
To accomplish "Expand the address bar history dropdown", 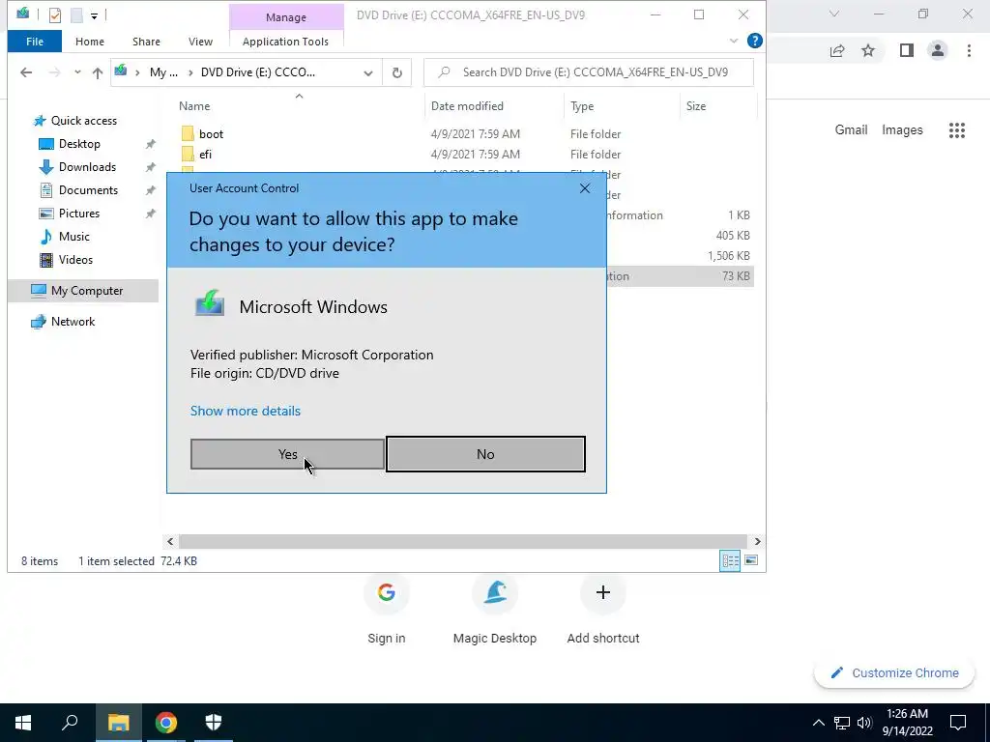I will pyautogui.click(x=368, y=73).
